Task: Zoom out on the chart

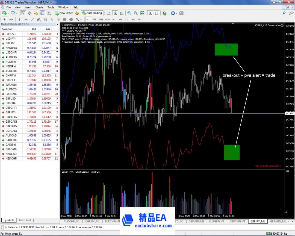Action: (136, 13)
